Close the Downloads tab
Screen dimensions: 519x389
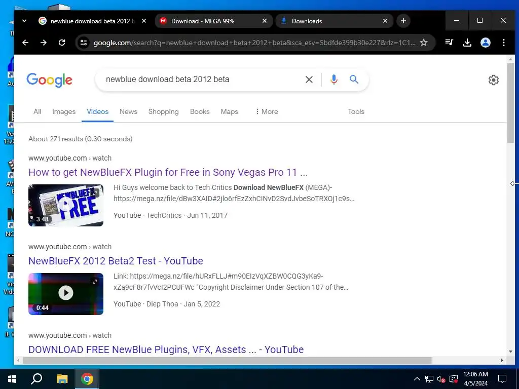[385, 21]
